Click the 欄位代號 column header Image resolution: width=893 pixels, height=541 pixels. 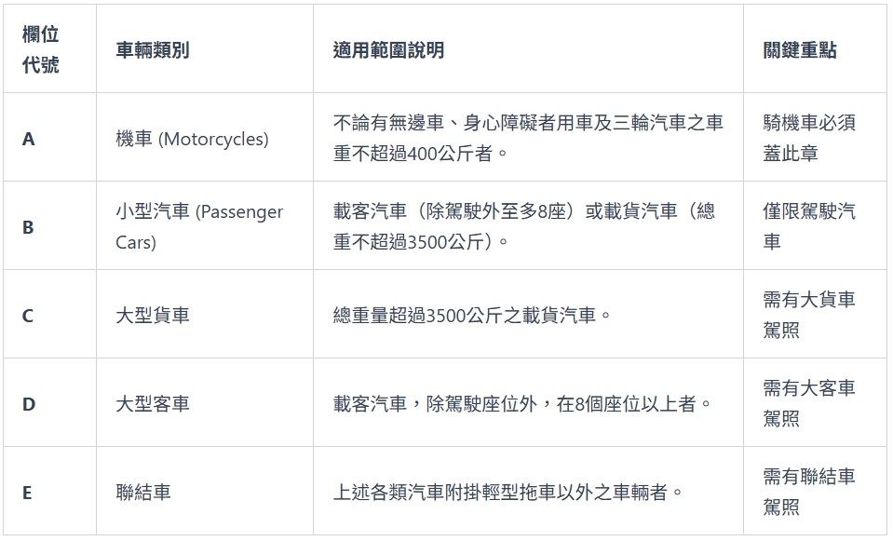(40, 50)
